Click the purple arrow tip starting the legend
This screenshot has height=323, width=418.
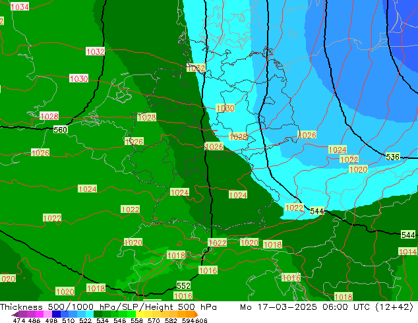point(15,314)
